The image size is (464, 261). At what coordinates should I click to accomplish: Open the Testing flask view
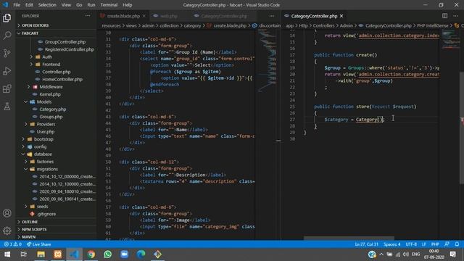(7, 107)
